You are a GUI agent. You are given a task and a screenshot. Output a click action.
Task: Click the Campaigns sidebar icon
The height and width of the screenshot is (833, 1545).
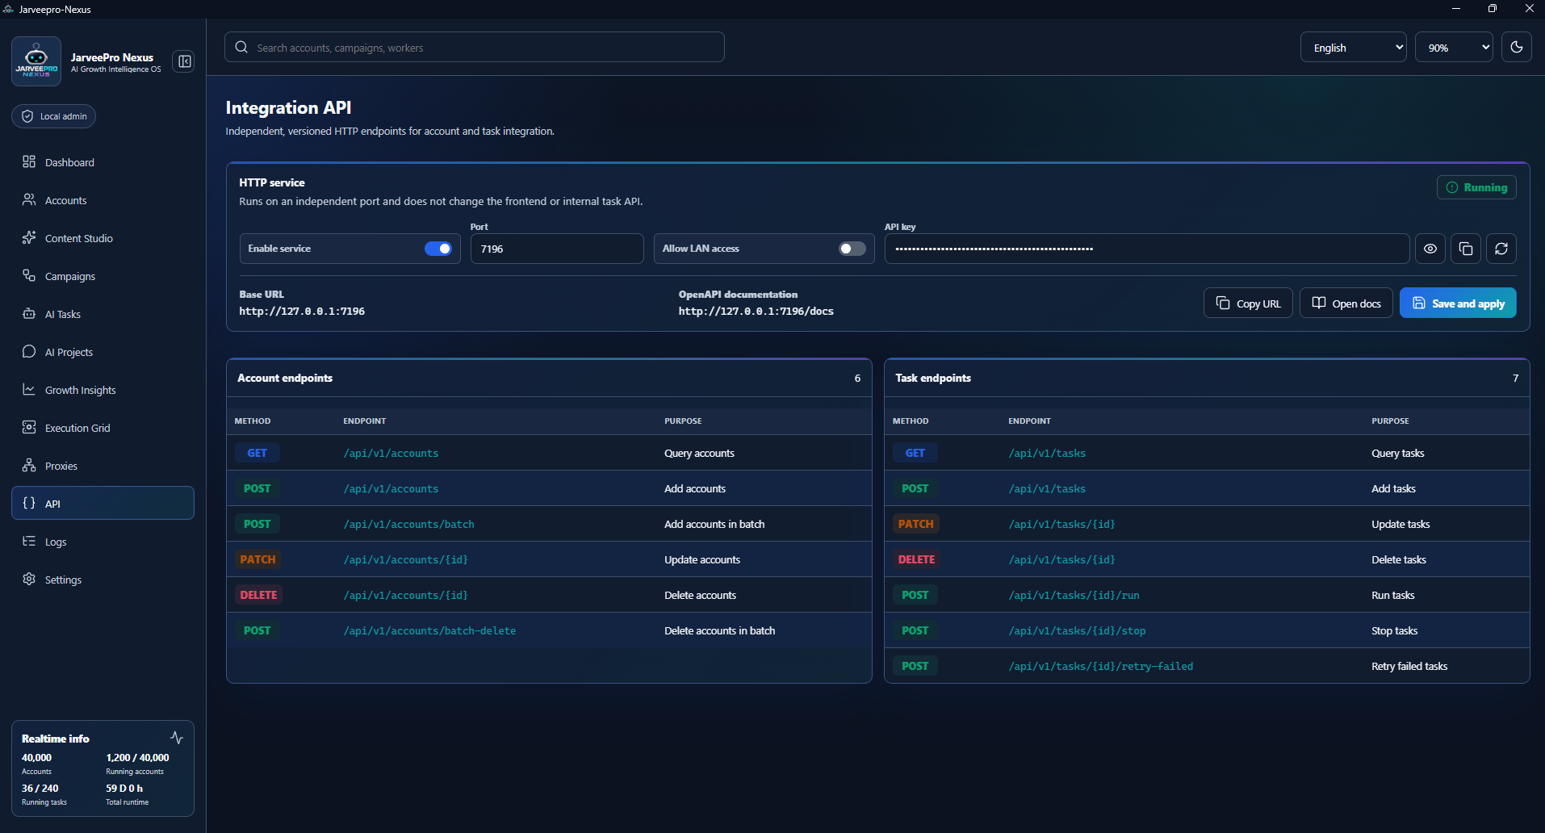click(x=29, y=275)
